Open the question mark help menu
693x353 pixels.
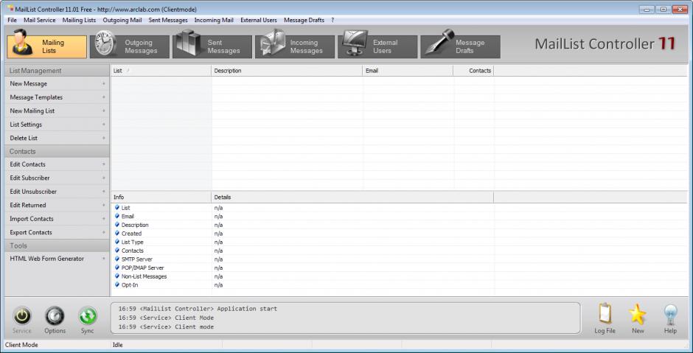tap(332, 21)
